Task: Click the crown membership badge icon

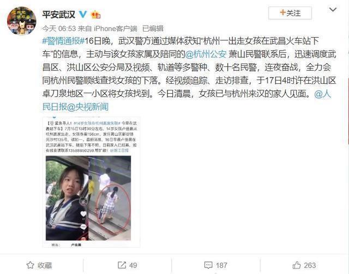Action: coord(95,15)
